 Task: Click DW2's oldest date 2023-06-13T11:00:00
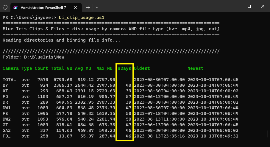click(x=159, y=119)
